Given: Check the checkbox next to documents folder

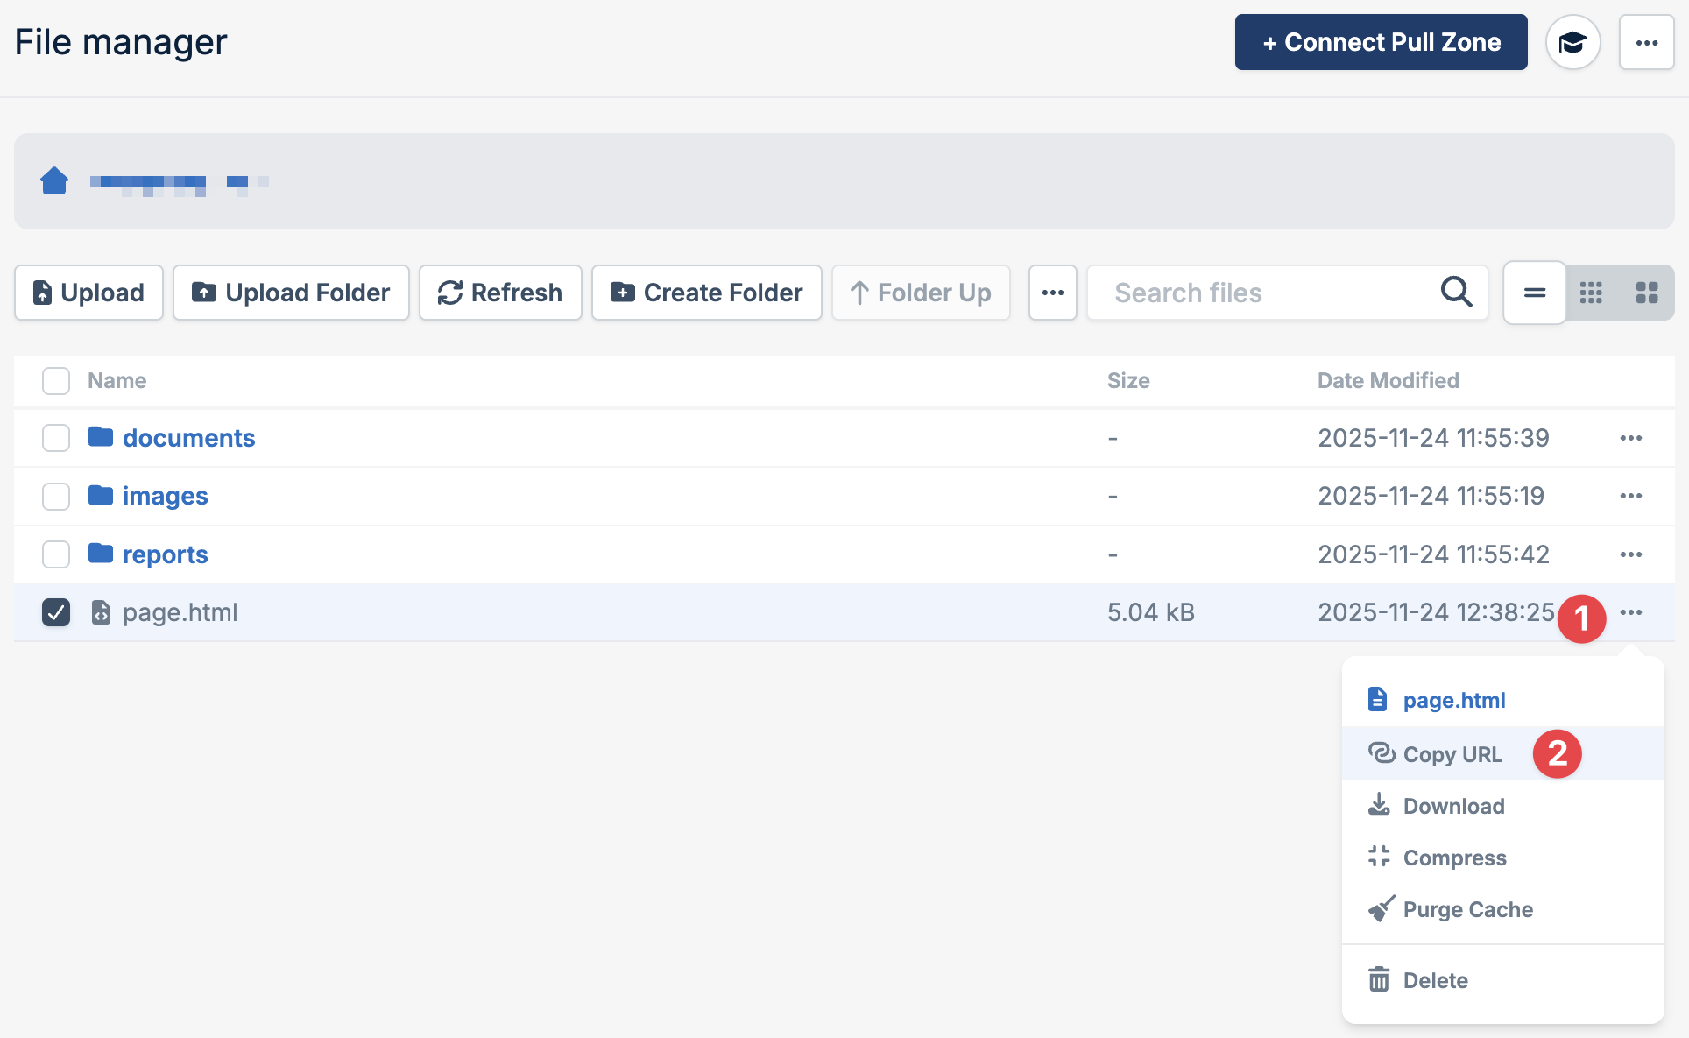Looking at the screenshot, I should coord(55,437).
